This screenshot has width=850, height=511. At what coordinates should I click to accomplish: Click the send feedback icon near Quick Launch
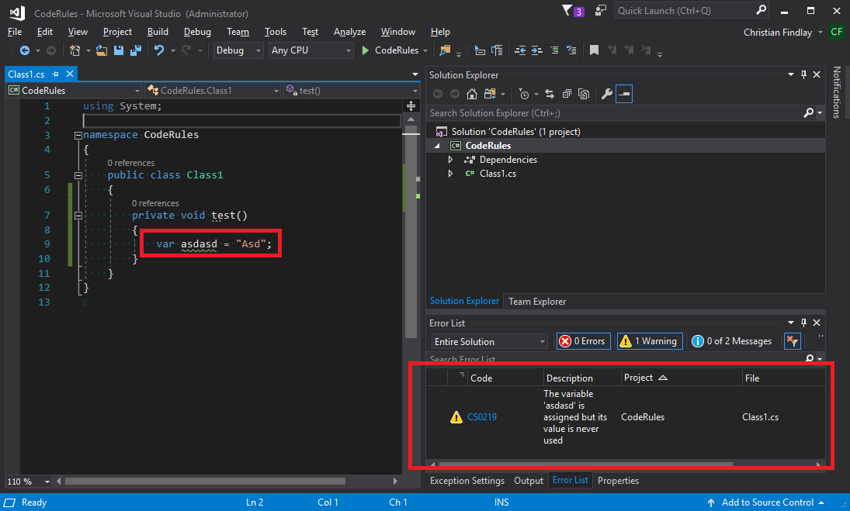600,10
